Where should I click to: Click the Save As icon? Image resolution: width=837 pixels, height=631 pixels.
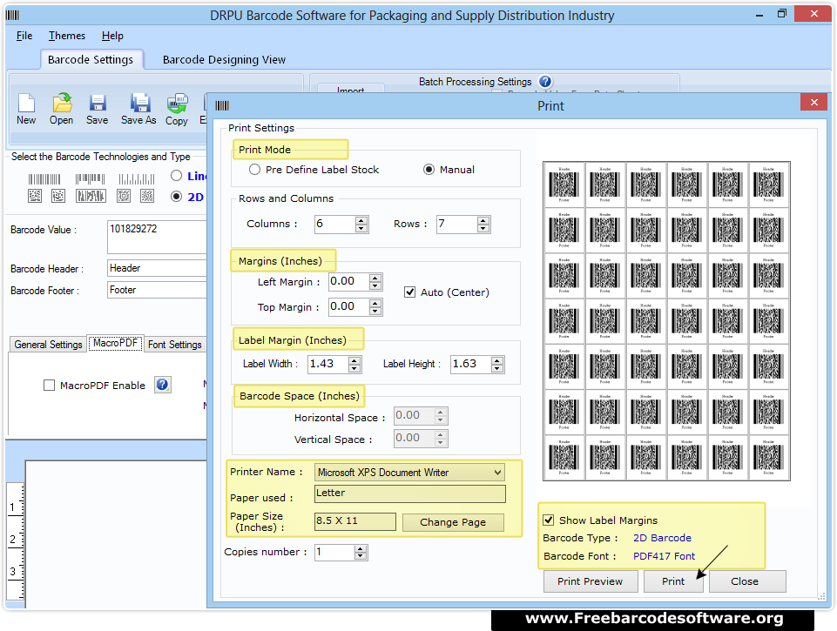point(140,103)
